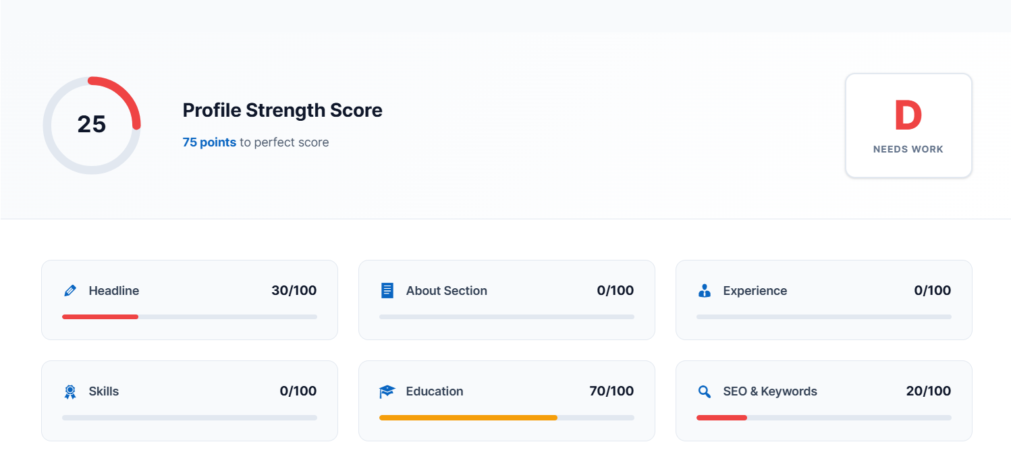
Task: Click the orange Education progress bar
Action: [468, 418]
